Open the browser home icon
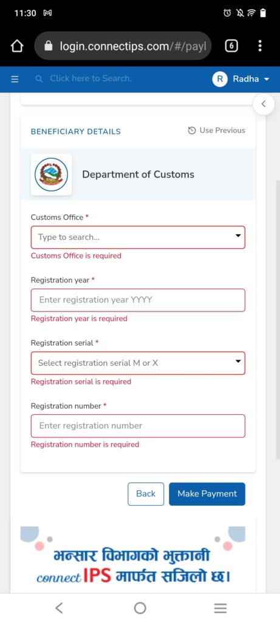 [x=16, y=46]
